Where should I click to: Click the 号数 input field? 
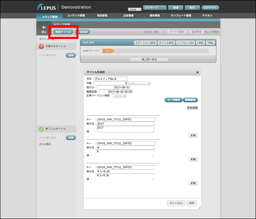point(111,83)
